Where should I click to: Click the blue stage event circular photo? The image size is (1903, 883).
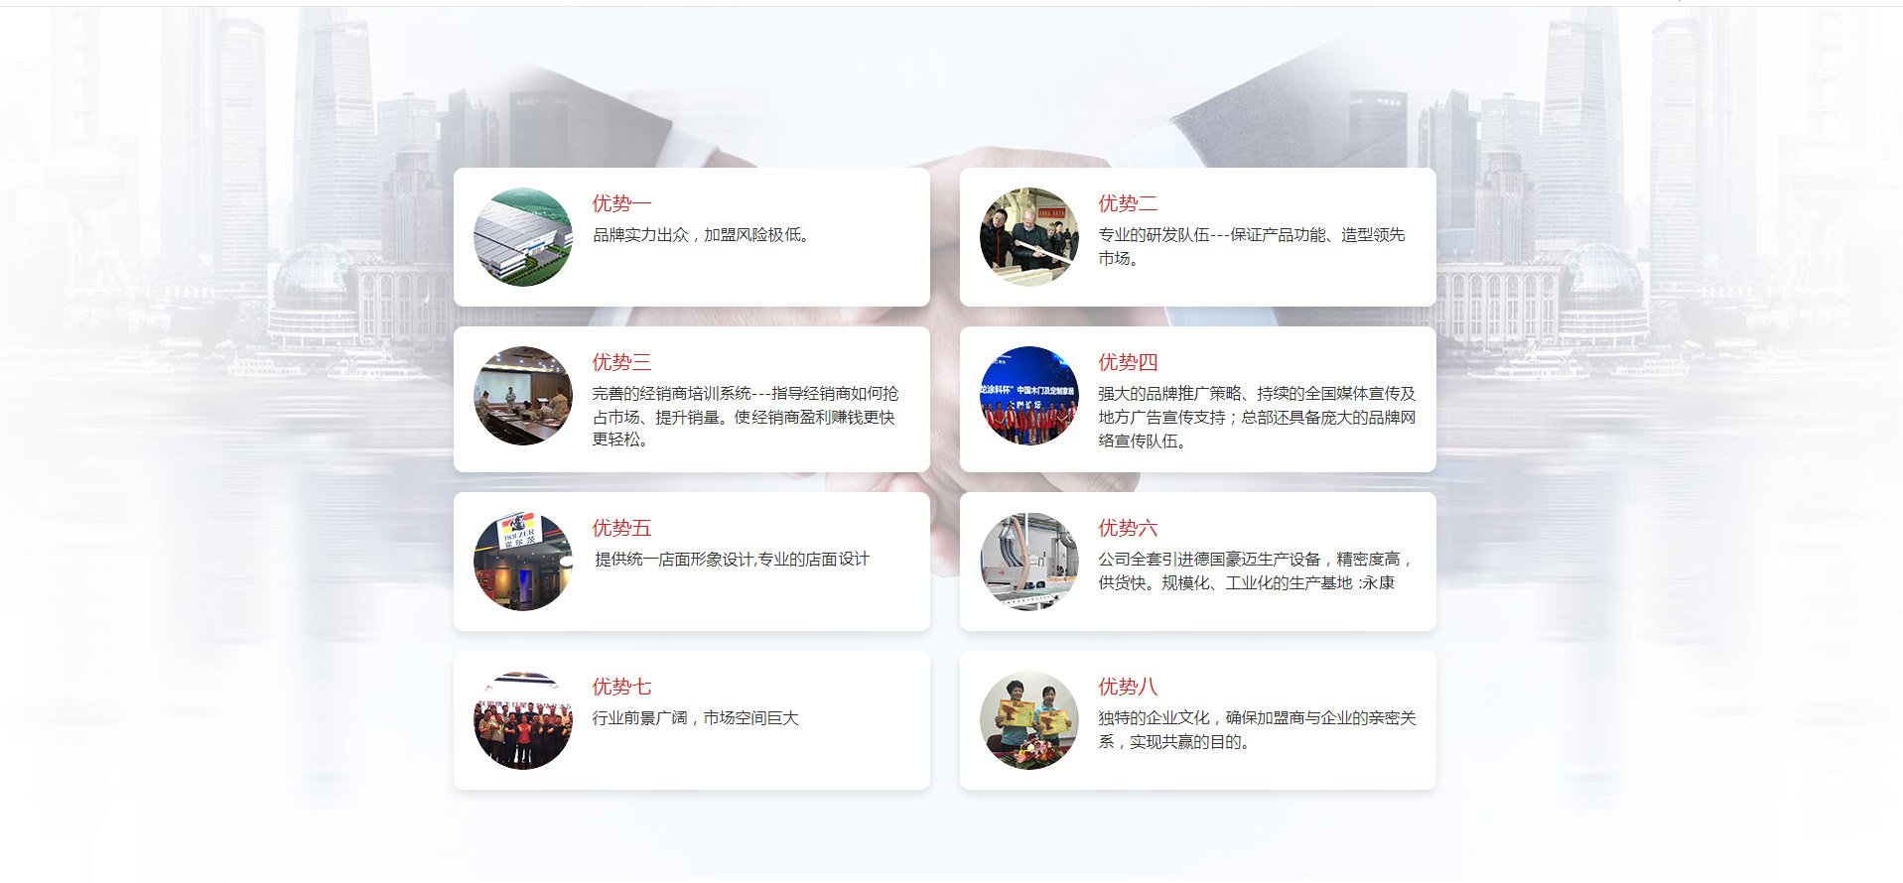click(1028, 396)
